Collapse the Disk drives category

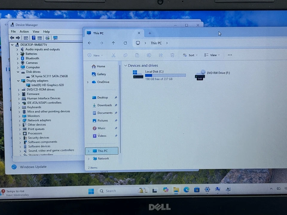point(18,72)
